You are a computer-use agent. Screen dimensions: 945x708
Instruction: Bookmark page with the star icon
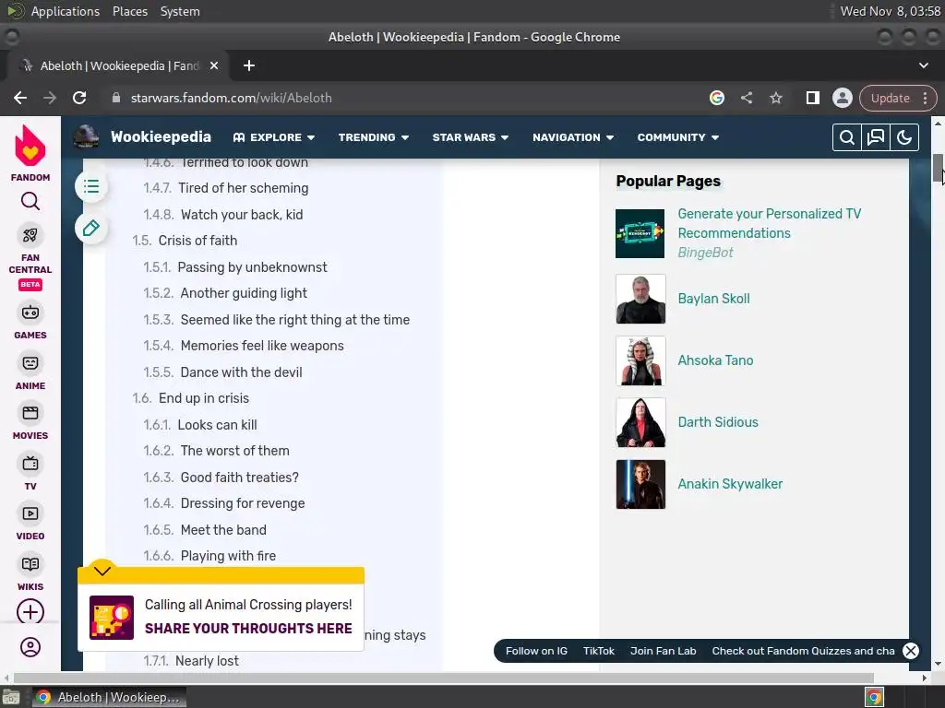pos(775,98)
